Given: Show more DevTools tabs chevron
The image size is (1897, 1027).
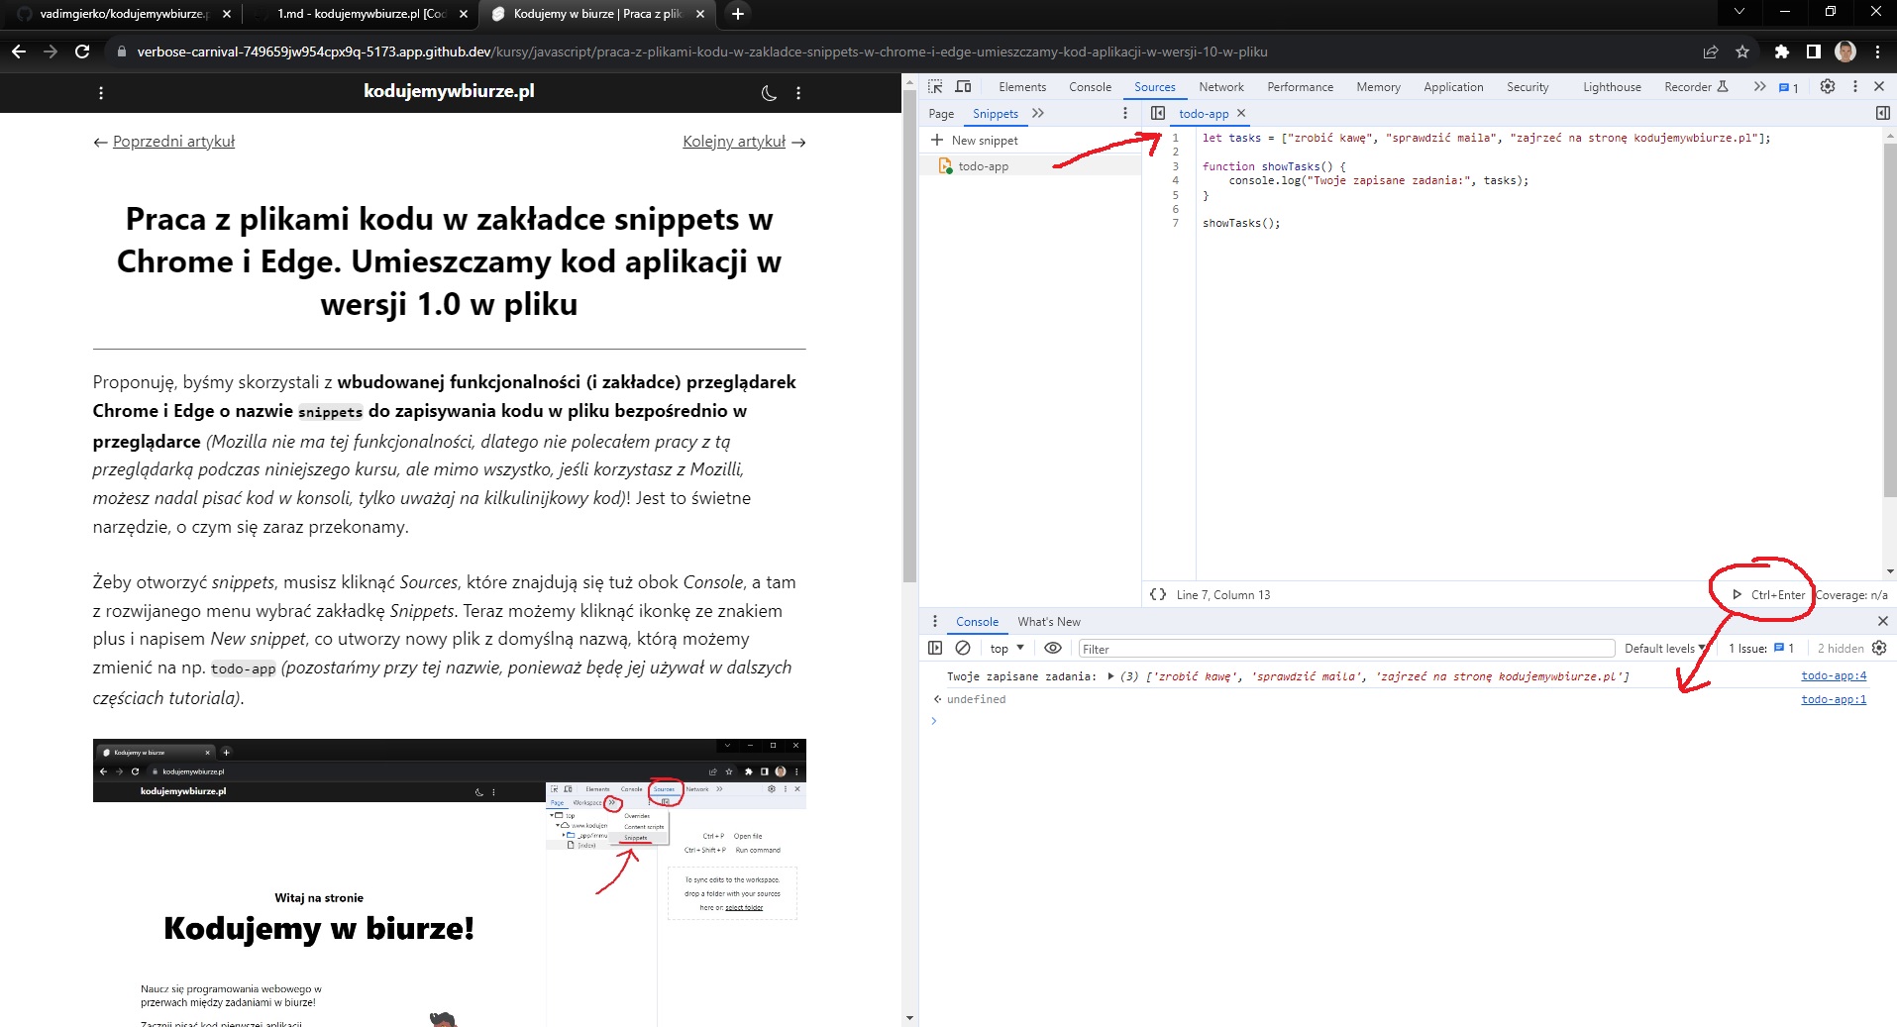Looking at the screenshot, I should 1759,87.
